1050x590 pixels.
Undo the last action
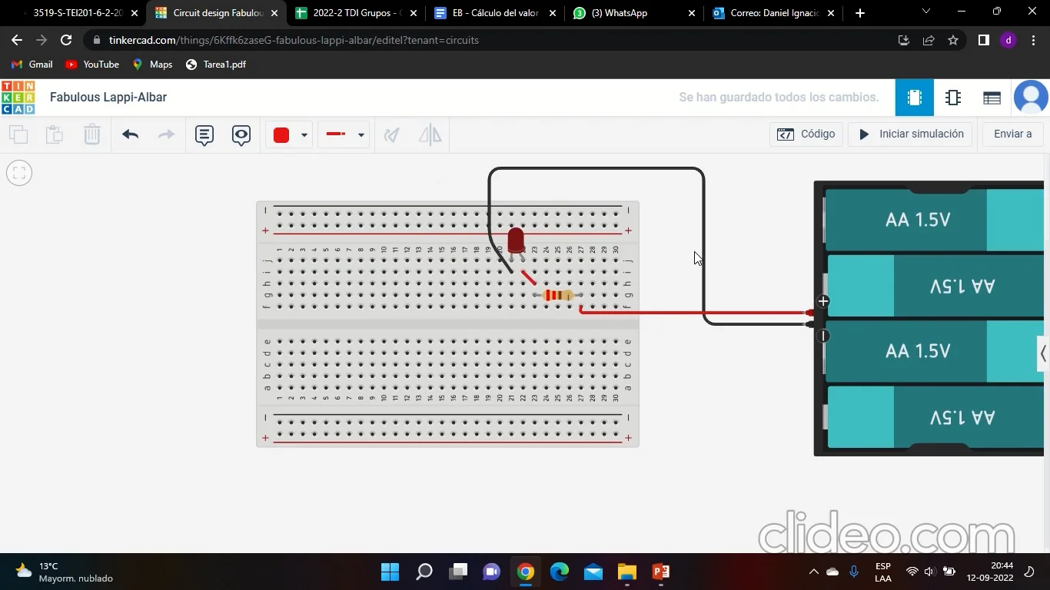[130, 134]
